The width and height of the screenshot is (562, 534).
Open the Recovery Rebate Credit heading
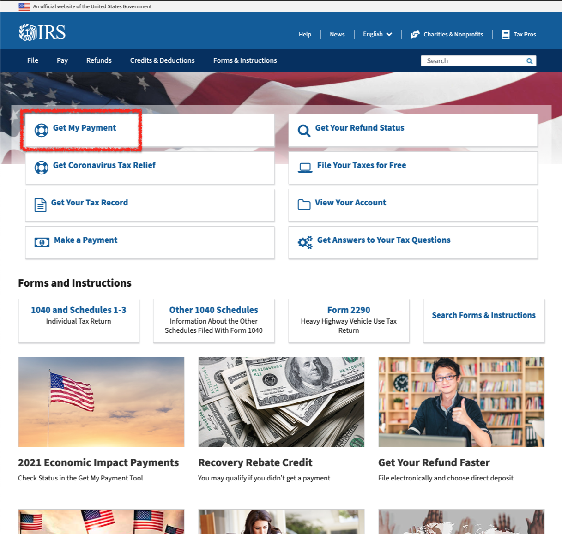pos(255,462)
